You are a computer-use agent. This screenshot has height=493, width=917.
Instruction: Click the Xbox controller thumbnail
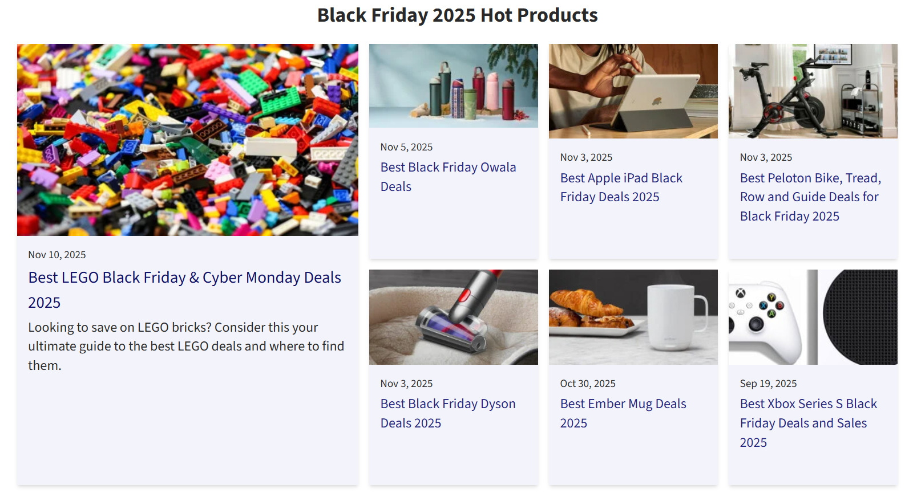click(x=813, y=317)
